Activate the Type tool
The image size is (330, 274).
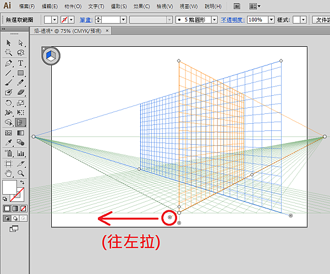tap(21, 63)
